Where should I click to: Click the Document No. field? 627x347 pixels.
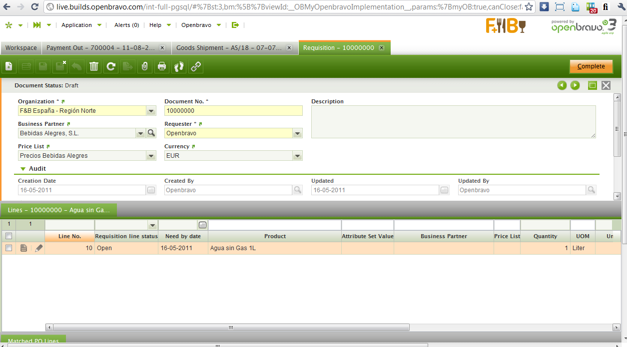point(233,111)
